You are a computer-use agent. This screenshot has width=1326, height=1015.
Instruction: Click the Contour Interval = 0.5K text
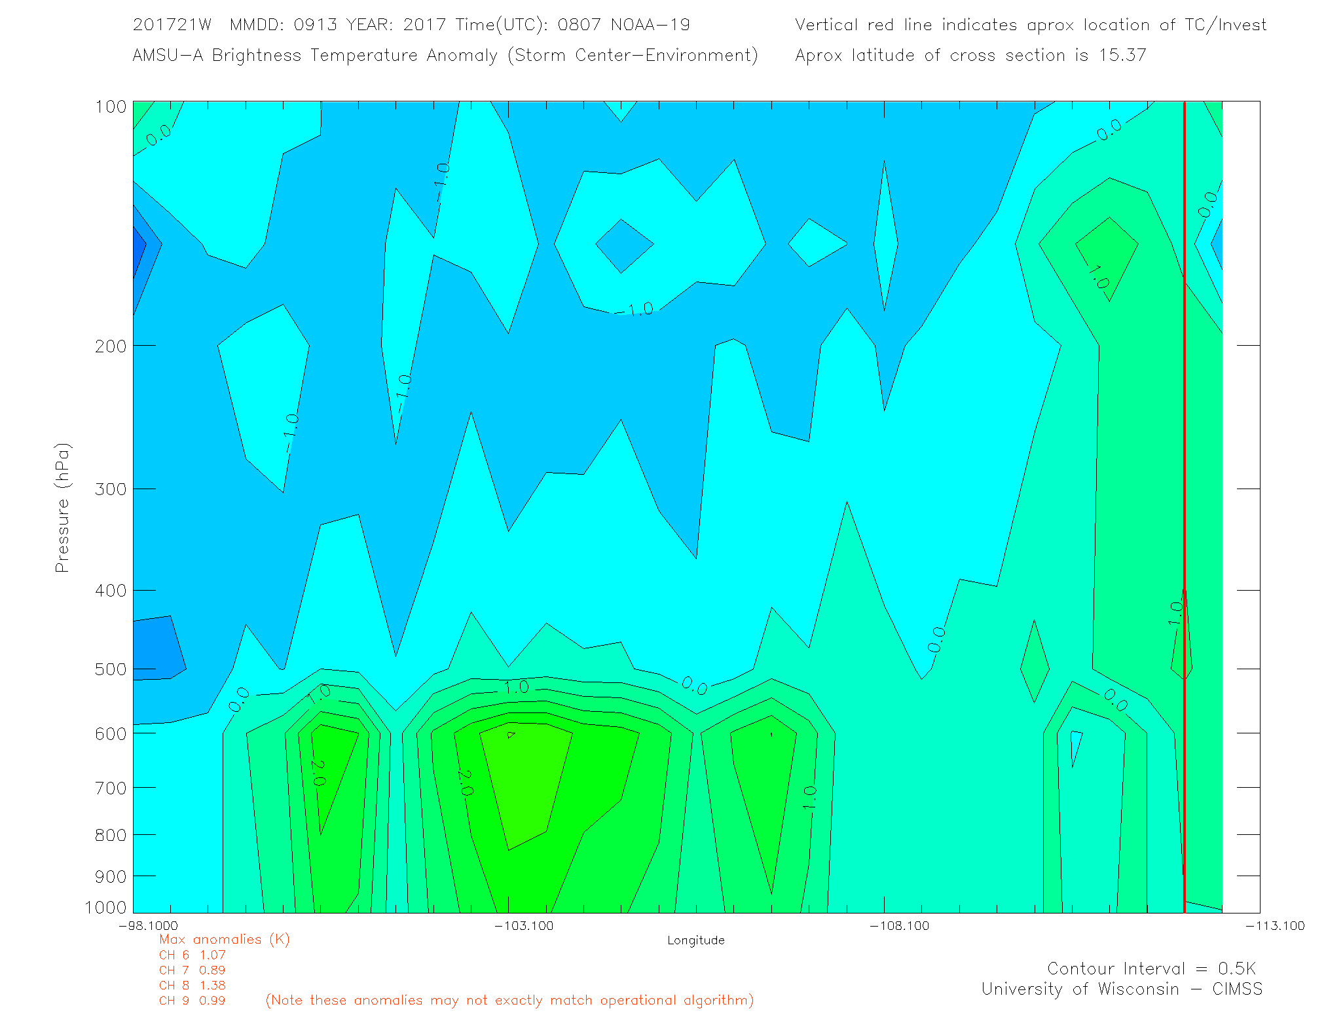pos(1151,969)
